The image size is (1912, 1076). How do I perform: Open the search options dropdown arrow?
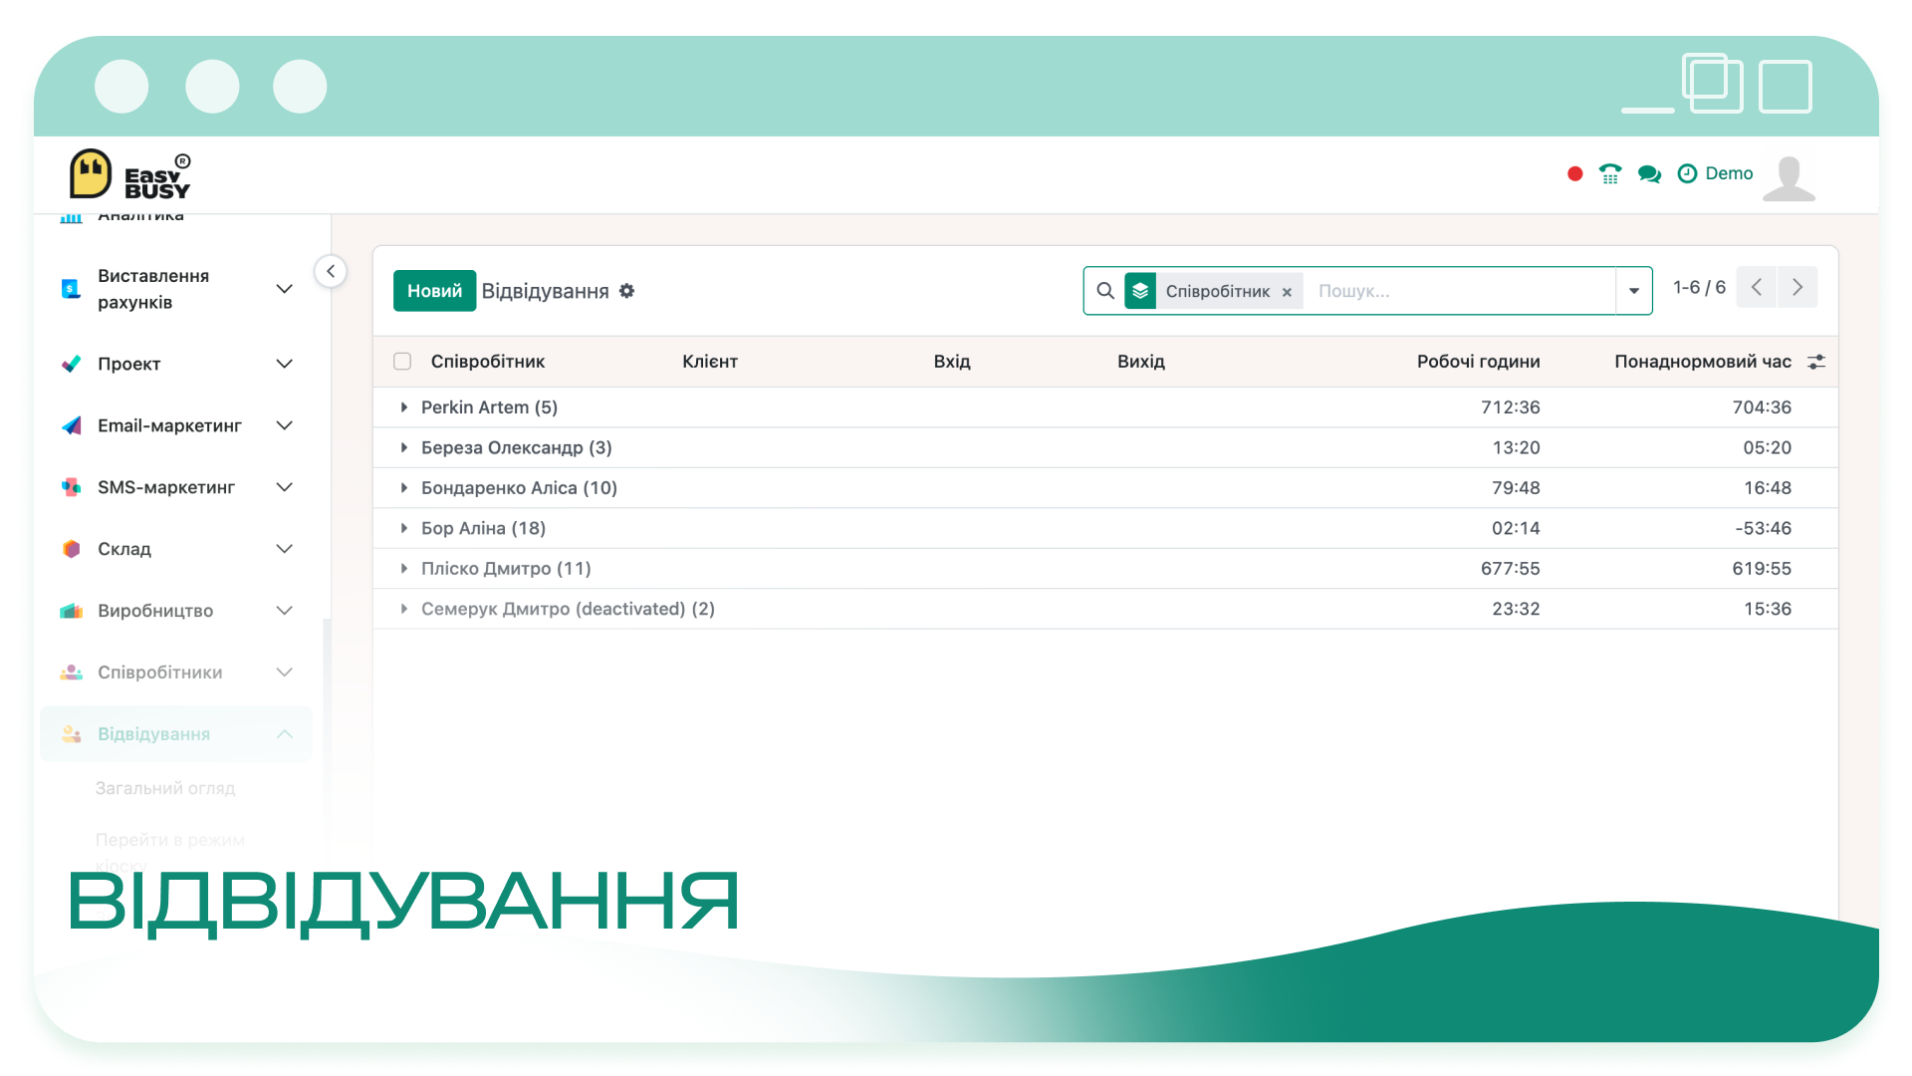tap(1633, 291)
